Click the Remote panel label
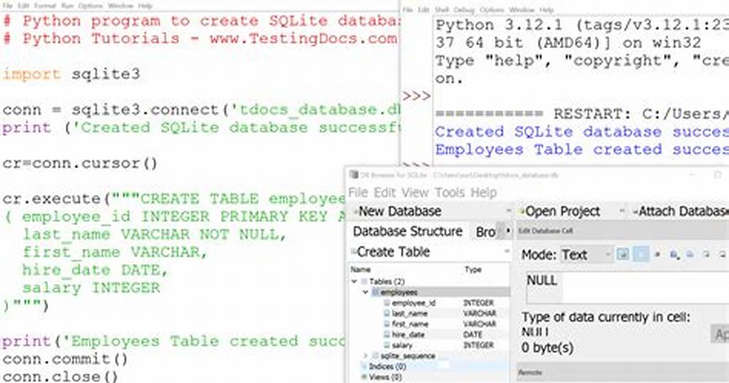Image resolution: width=729 pixels, height=383 pixels. pos(530,372)
